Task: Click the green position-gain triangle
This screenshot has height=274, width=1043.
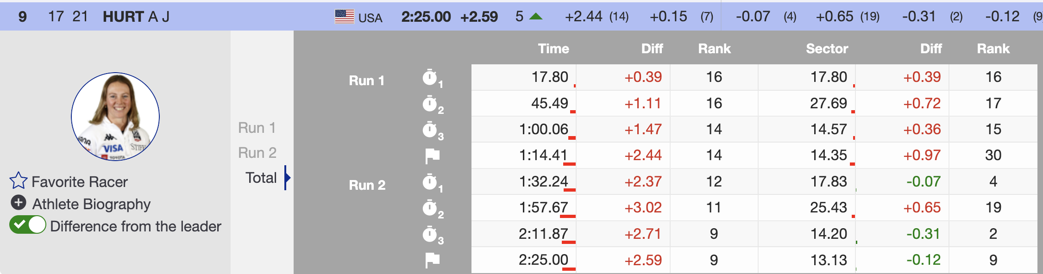Action: click(536, 17)
